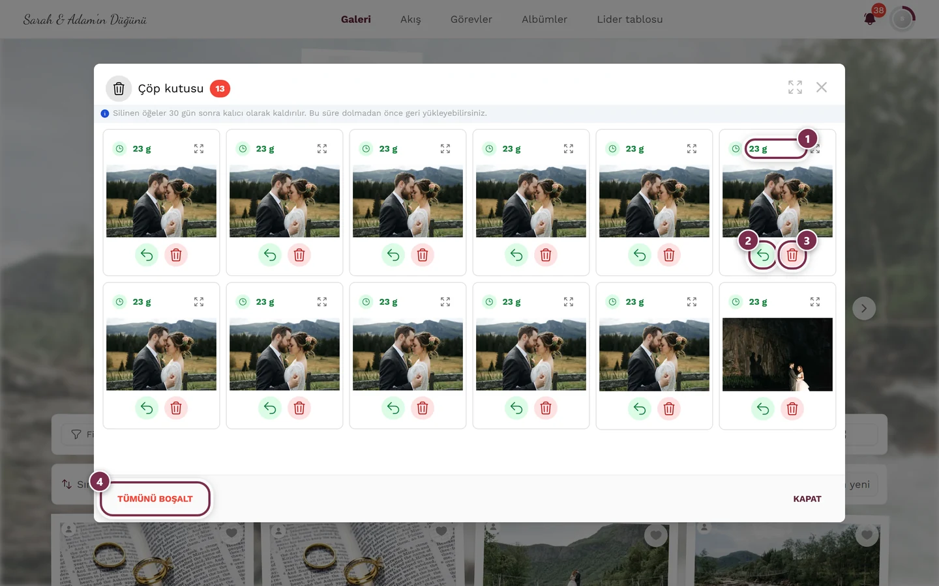Restore the first photo in the bottom row
939x586 pixels.
click(147, 408)
